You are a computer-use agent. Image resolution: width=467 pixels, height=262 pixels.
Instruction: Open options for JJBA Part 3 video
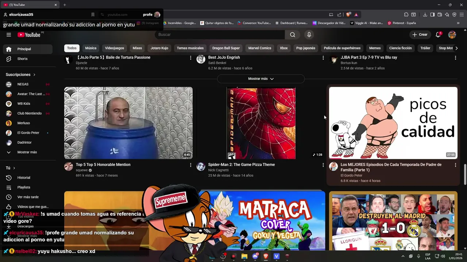click(x=455, y=57)
